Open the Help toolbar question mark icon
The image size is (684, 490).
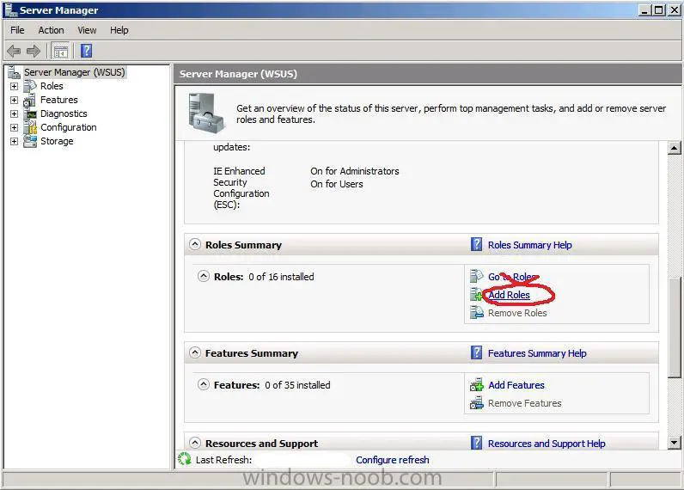pos(87,51)
